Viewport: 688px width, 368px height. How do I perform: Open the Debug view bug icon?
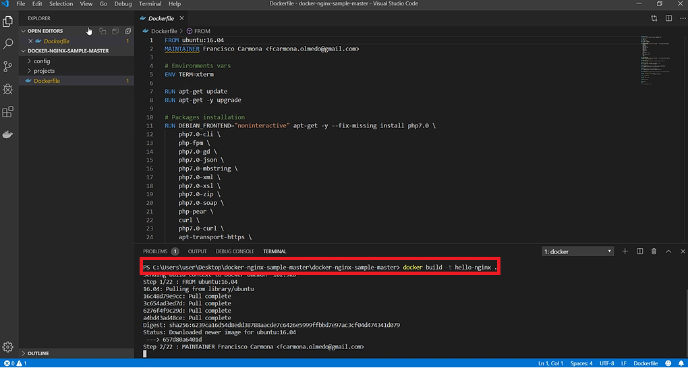click(x=8, y=90)
